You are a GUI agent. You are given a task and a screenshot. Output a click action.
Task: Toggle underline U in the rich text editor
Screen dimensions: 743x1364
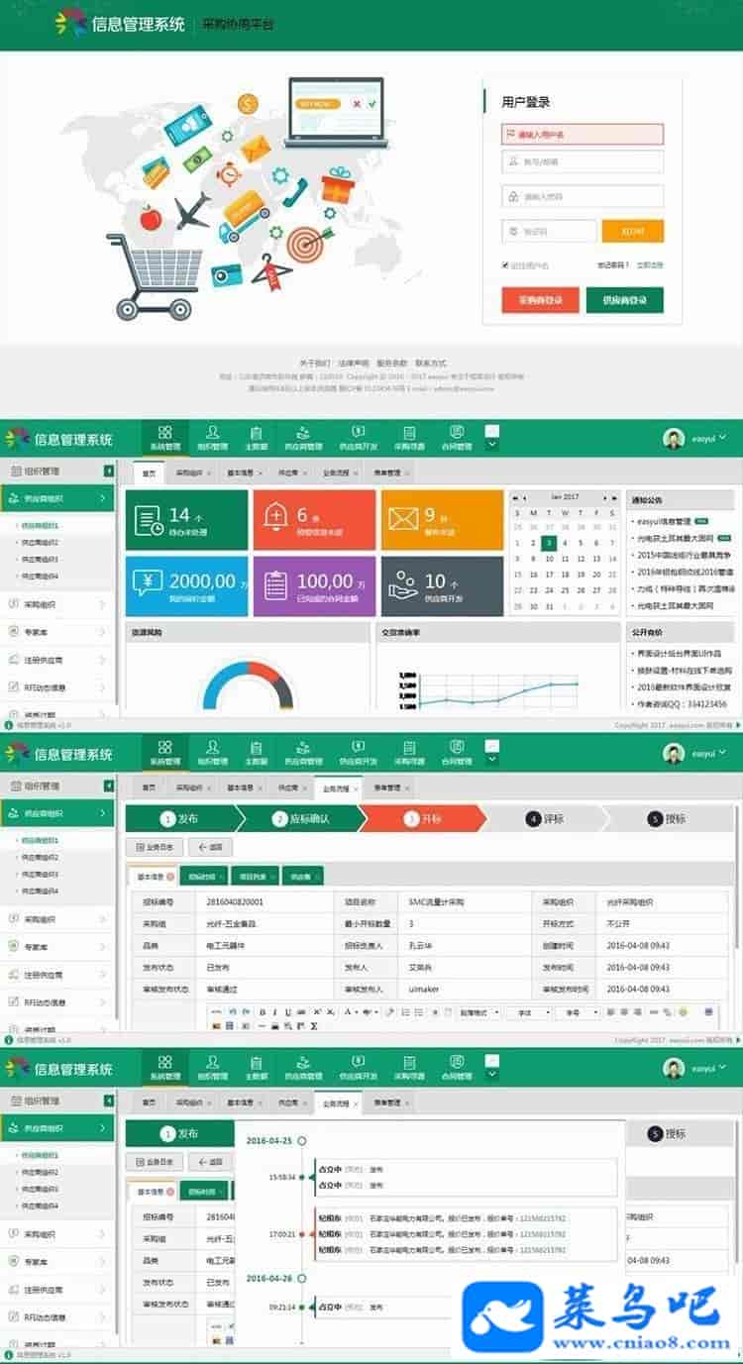(286, 1012)
